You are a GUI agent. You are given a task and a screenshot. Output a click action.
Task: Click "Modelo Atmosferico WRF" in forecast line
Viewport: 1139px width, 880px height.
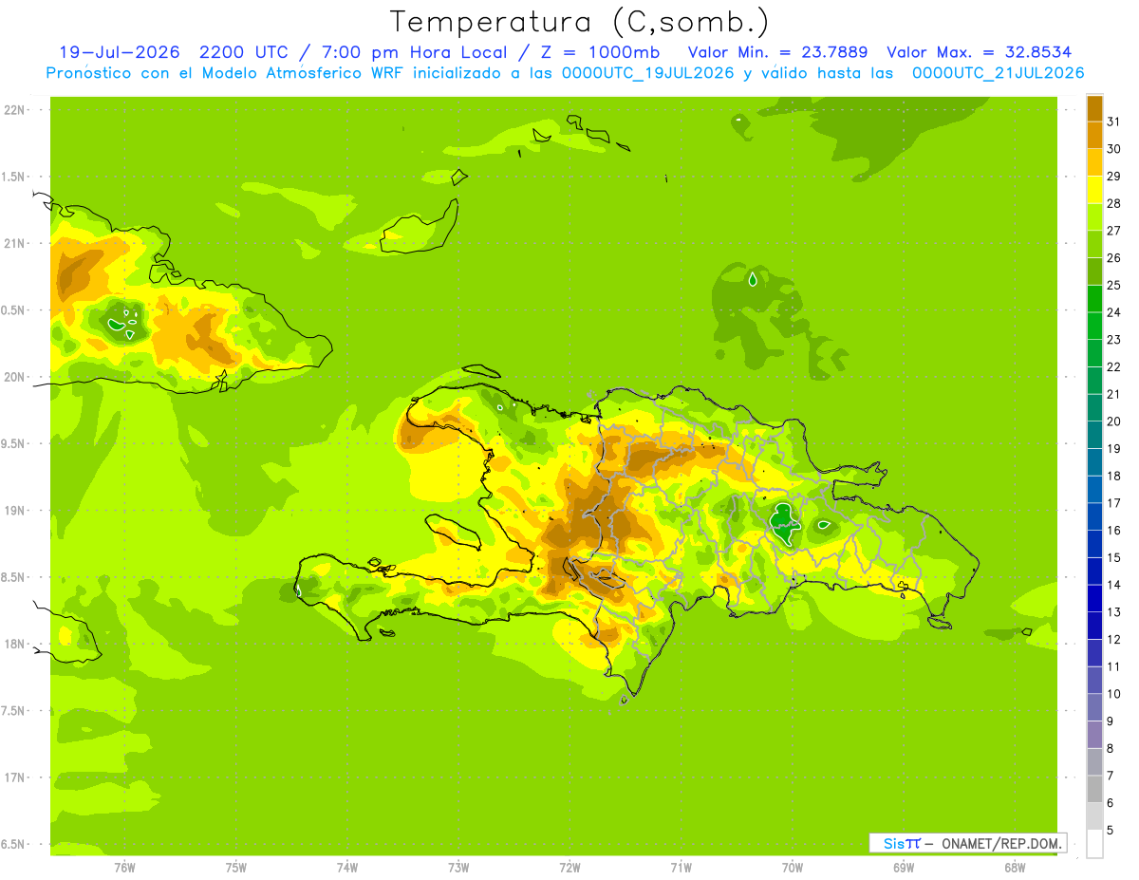point(302,73)
